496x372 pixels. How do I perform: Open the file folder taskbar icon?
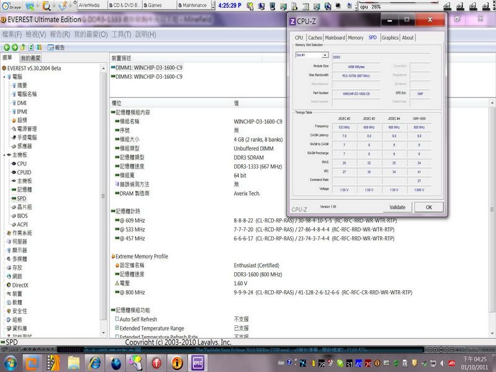[73, 363]
